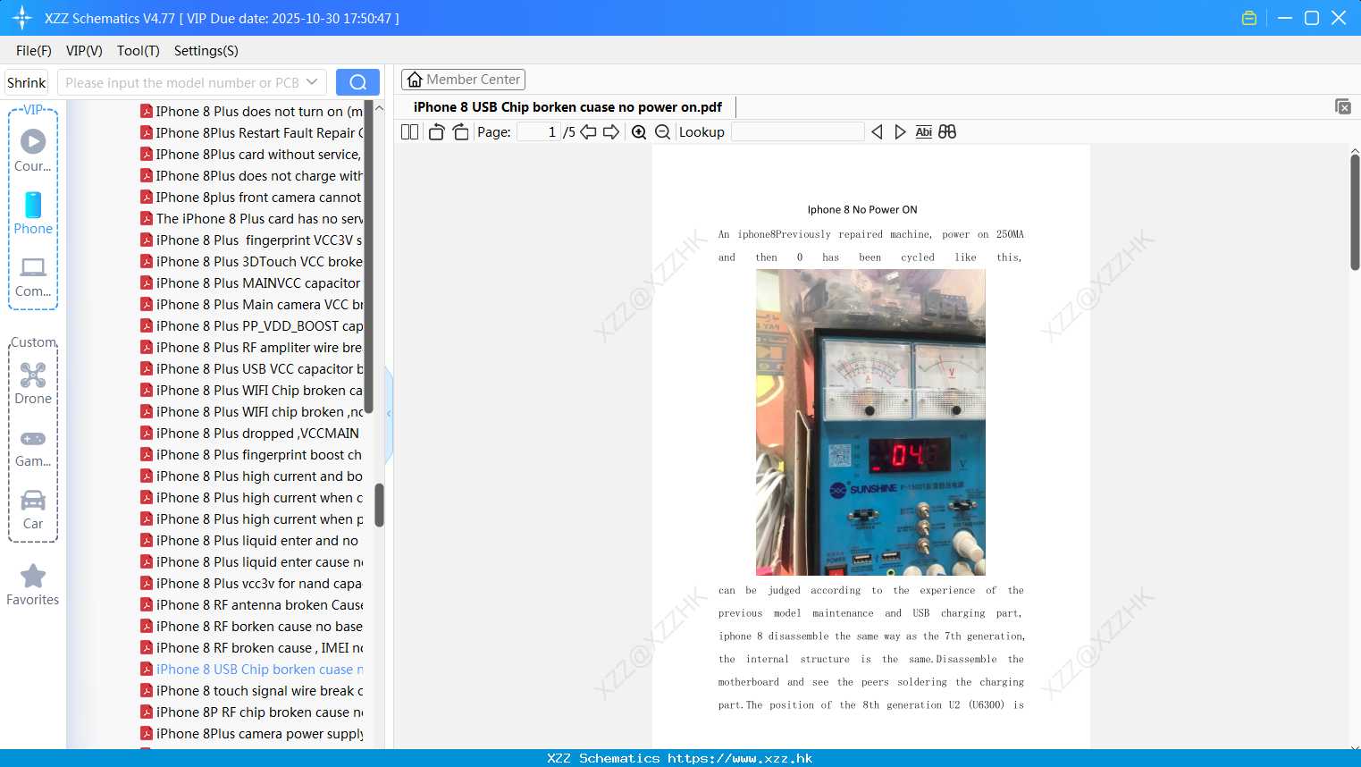Go to previous page arrow
The height and width of the screenshot is (767, 1361).
[588, 131]
